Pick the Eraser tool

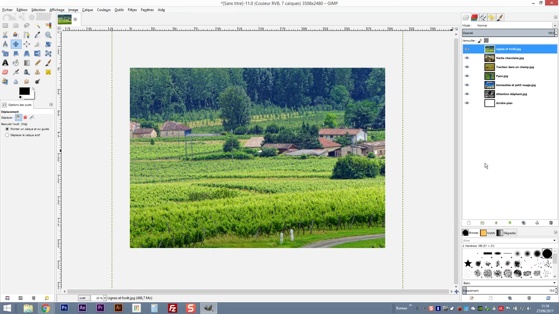click(5, 72)
